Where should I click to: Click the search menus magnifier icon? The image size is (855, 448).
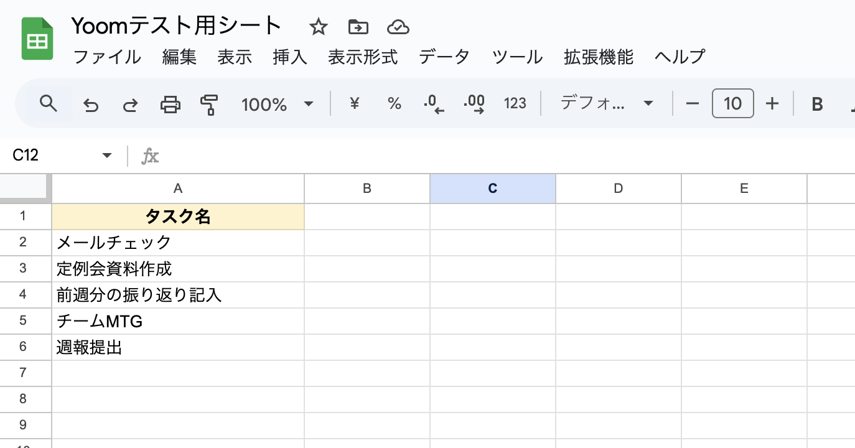(x=48, y=103)
